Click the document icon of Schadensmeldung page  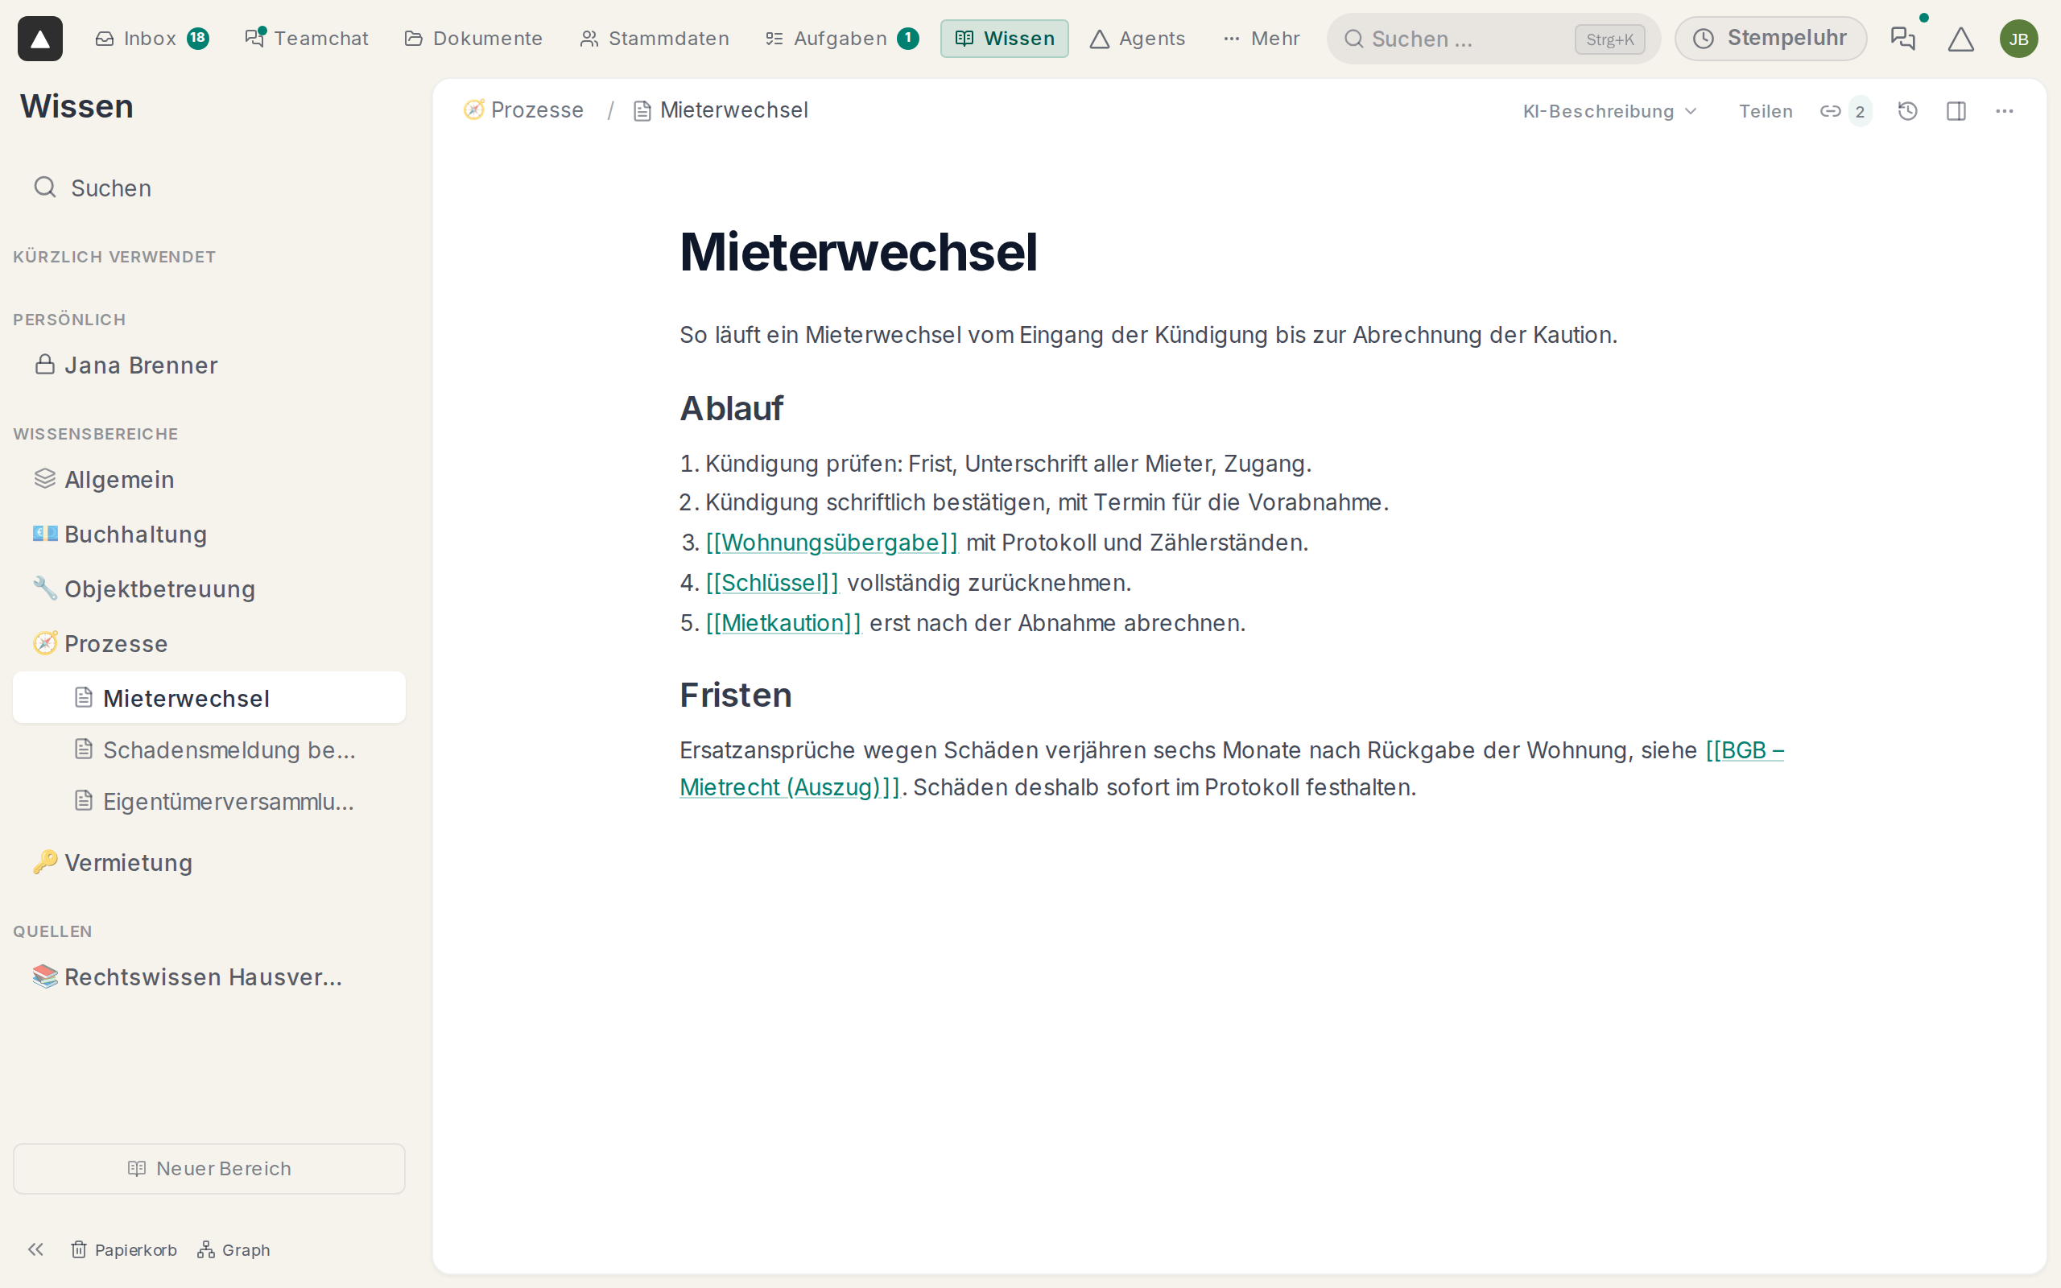(84, 749)
